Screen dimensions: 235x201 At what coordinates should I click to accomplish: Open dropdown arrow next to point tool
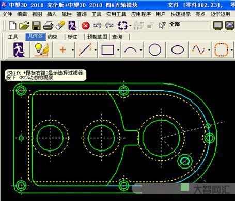[x=73, y=50]
